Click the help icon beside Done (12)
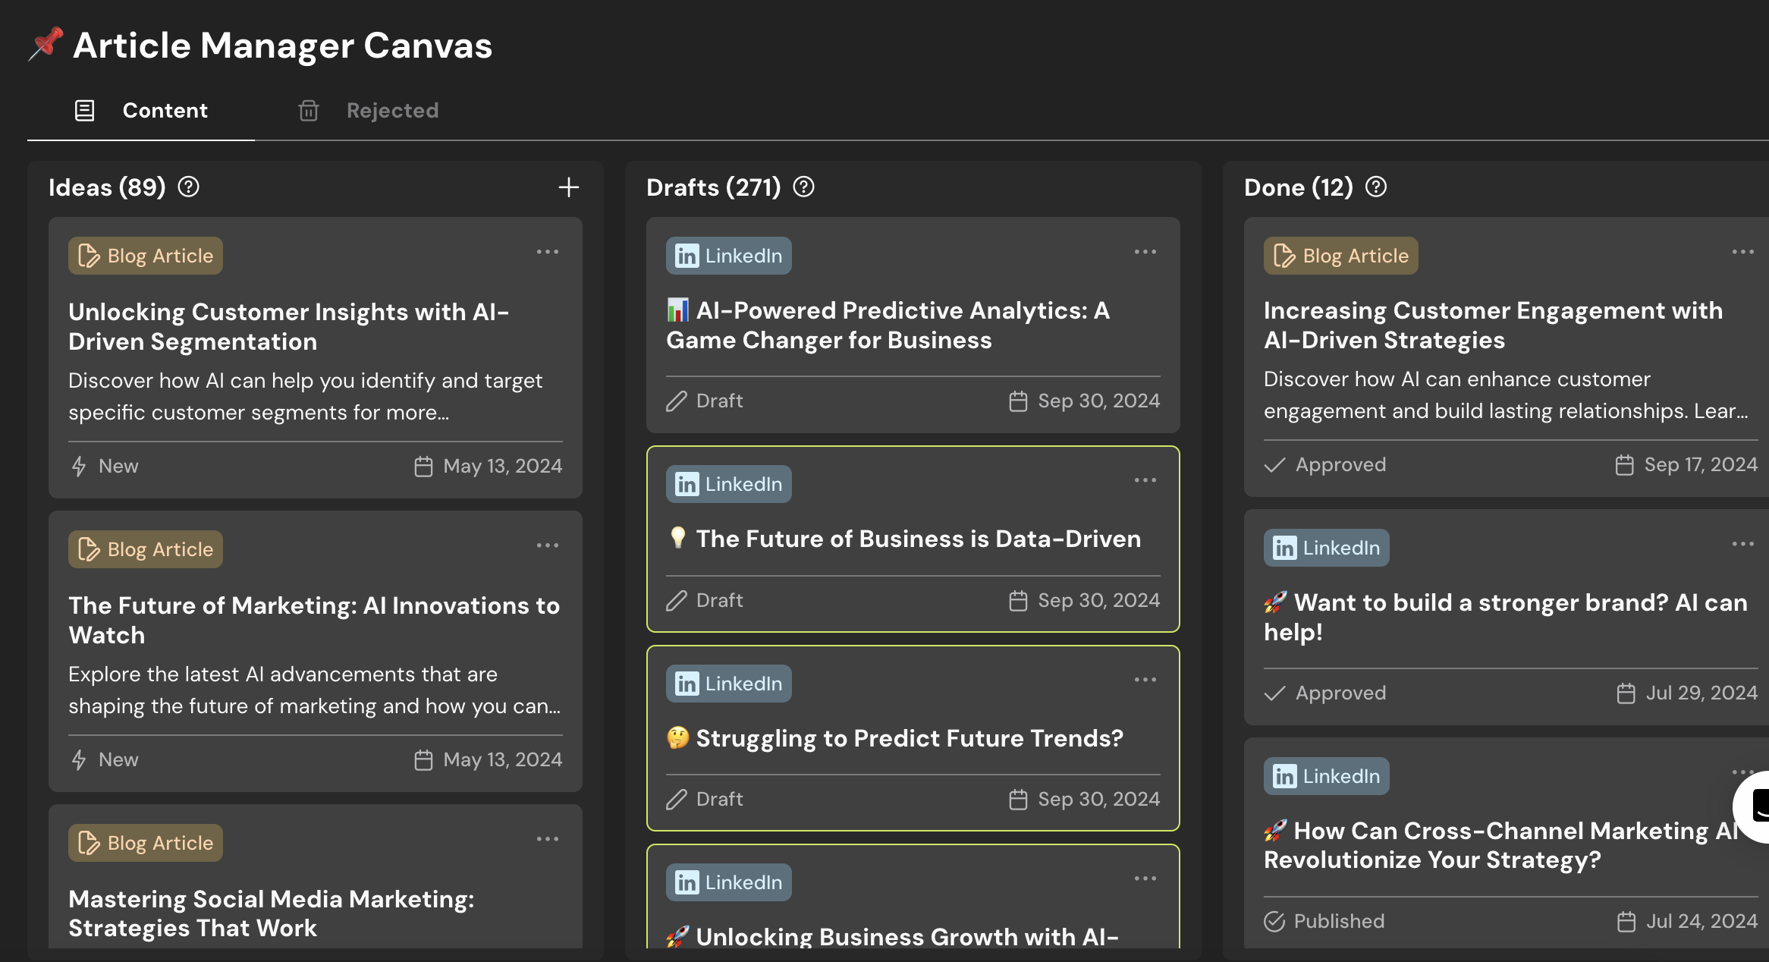The height and width of the screenshot is (962, 1769). tap(1375, 187)
